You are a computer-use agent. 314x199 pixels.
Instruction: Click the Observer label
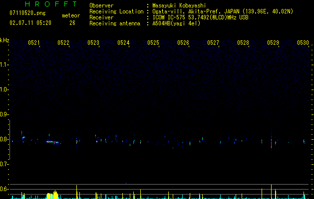point(101,5)
